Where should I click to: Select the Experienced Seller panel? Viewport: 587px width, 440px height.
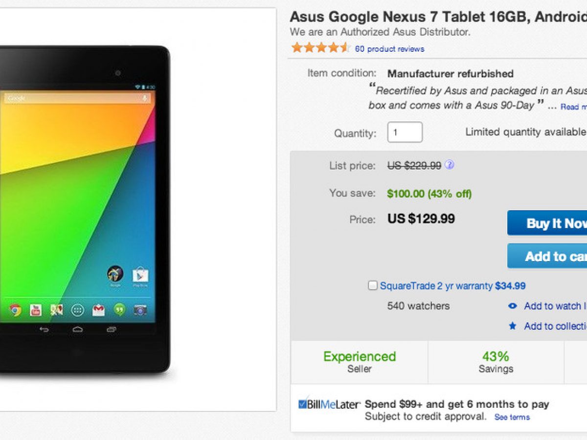[x=360, y=362]
